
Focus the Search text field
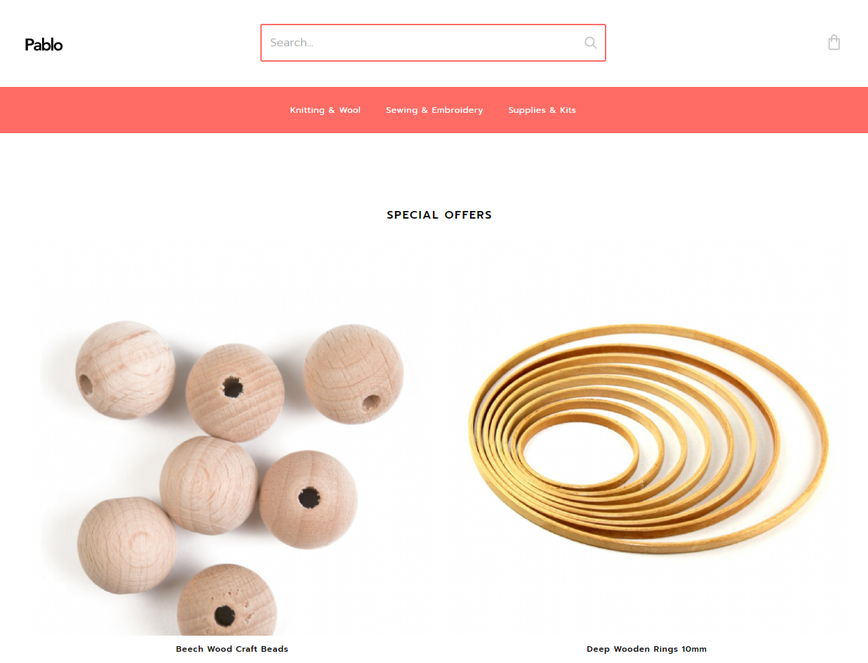pyautogui.click(x=433, y=43)
